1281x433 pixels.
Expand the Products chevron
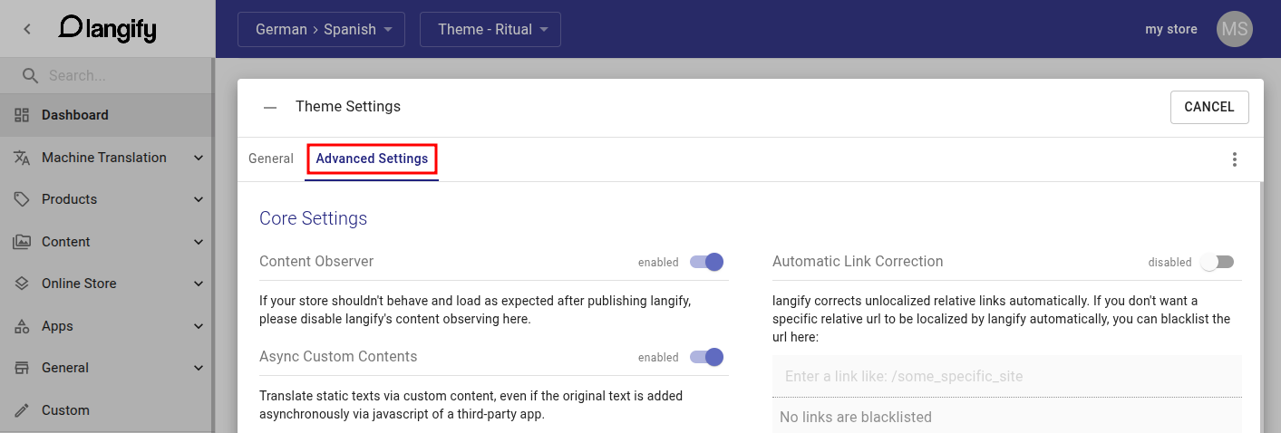click(x=199, y=199)
